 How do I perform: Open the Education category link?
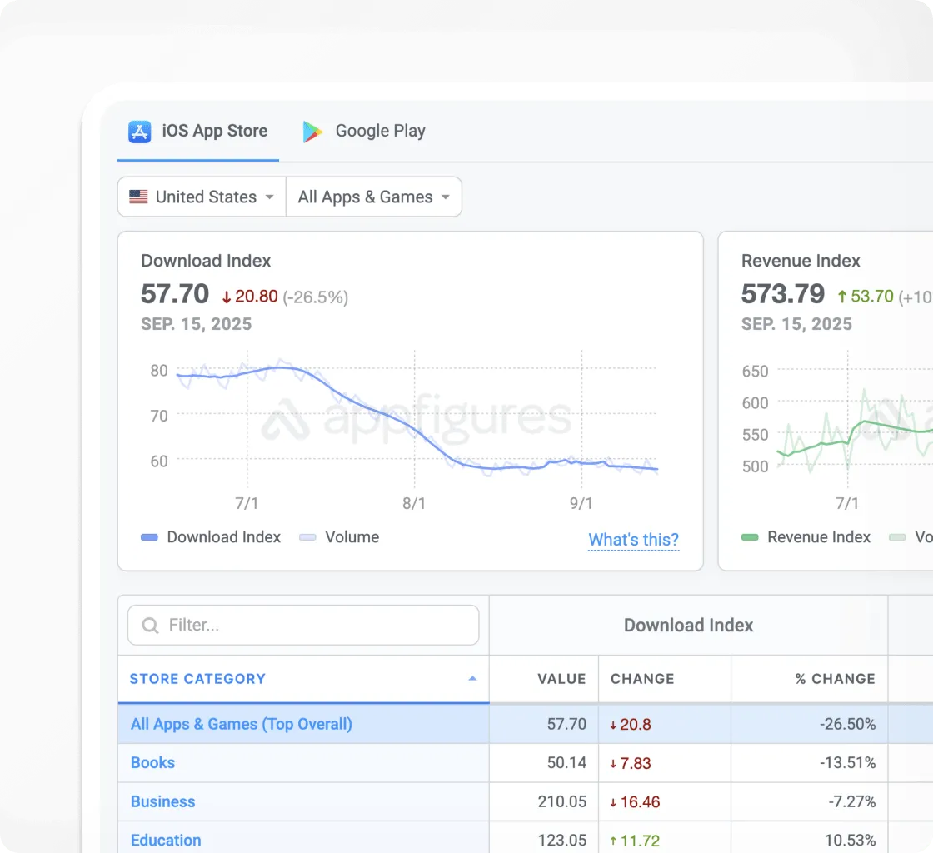pos(166,841)
